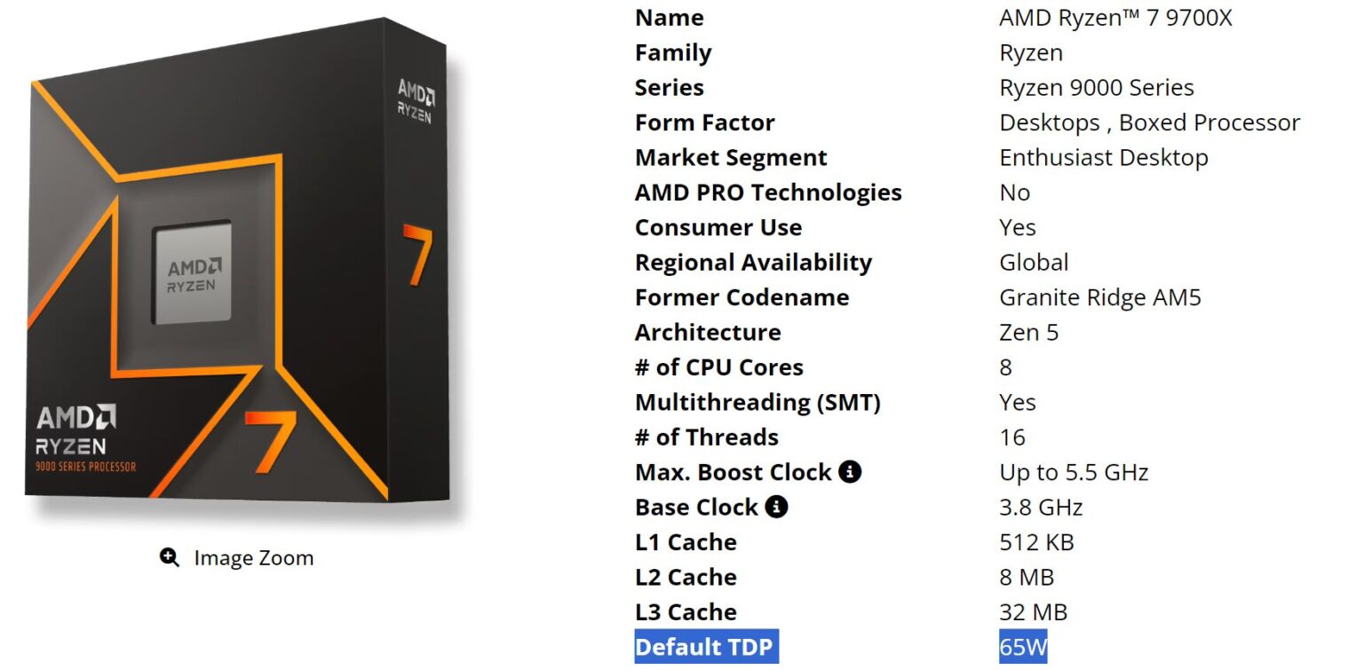Open the Image Zoom link

tap(253, 558)
